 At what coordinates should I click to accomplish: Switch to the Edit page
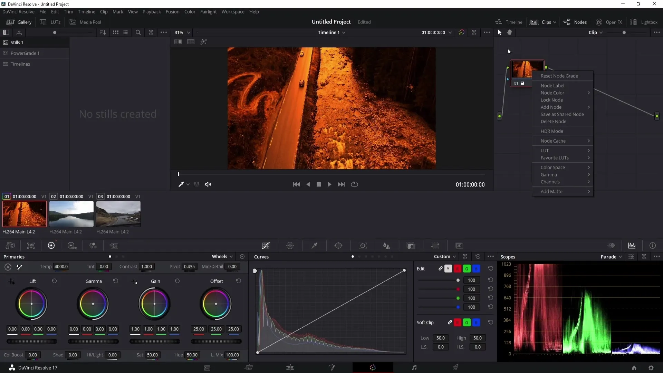click(x=290, y=367)
